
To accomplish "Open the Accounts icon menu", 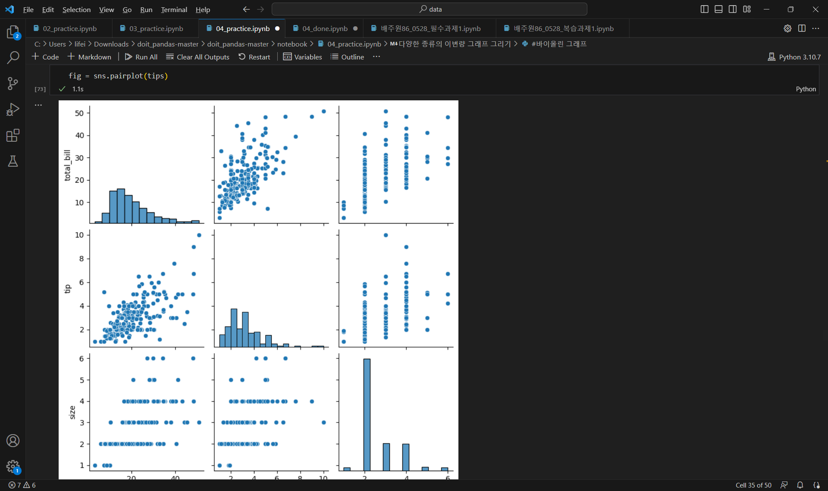I will pos(13,441).
